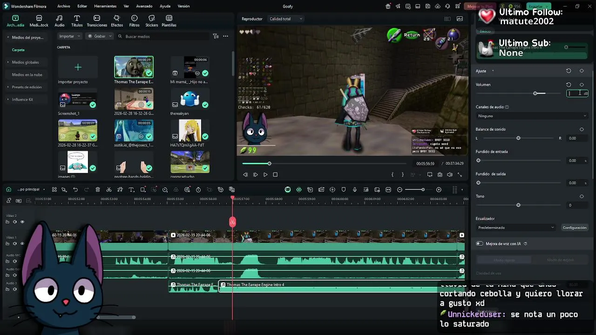Open the Herramientas menu
The height and width of the screenshot is (335, 596).
click(x=105, y=6)
